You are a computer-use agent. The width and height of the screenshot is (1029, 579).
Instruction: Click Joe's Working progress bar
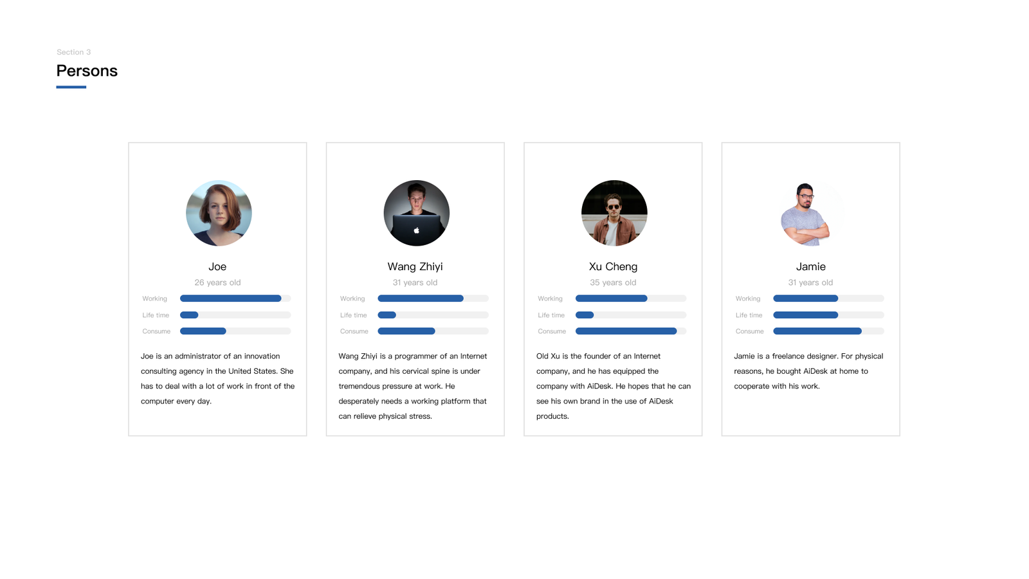(x=235, y=299)
